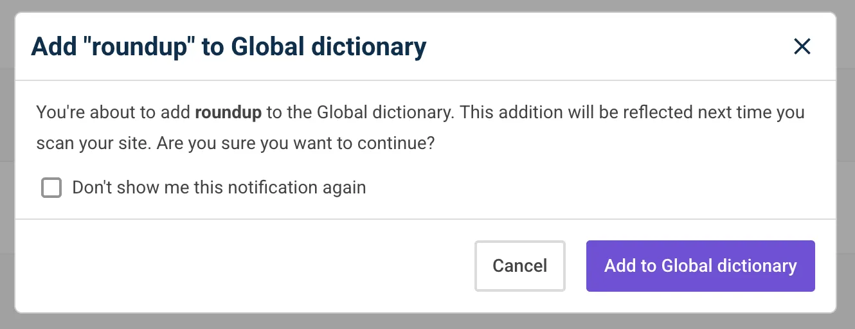Close the dialog with the X icon
The height and width of the screenshot is (329, 855).
tap(802, 46)
